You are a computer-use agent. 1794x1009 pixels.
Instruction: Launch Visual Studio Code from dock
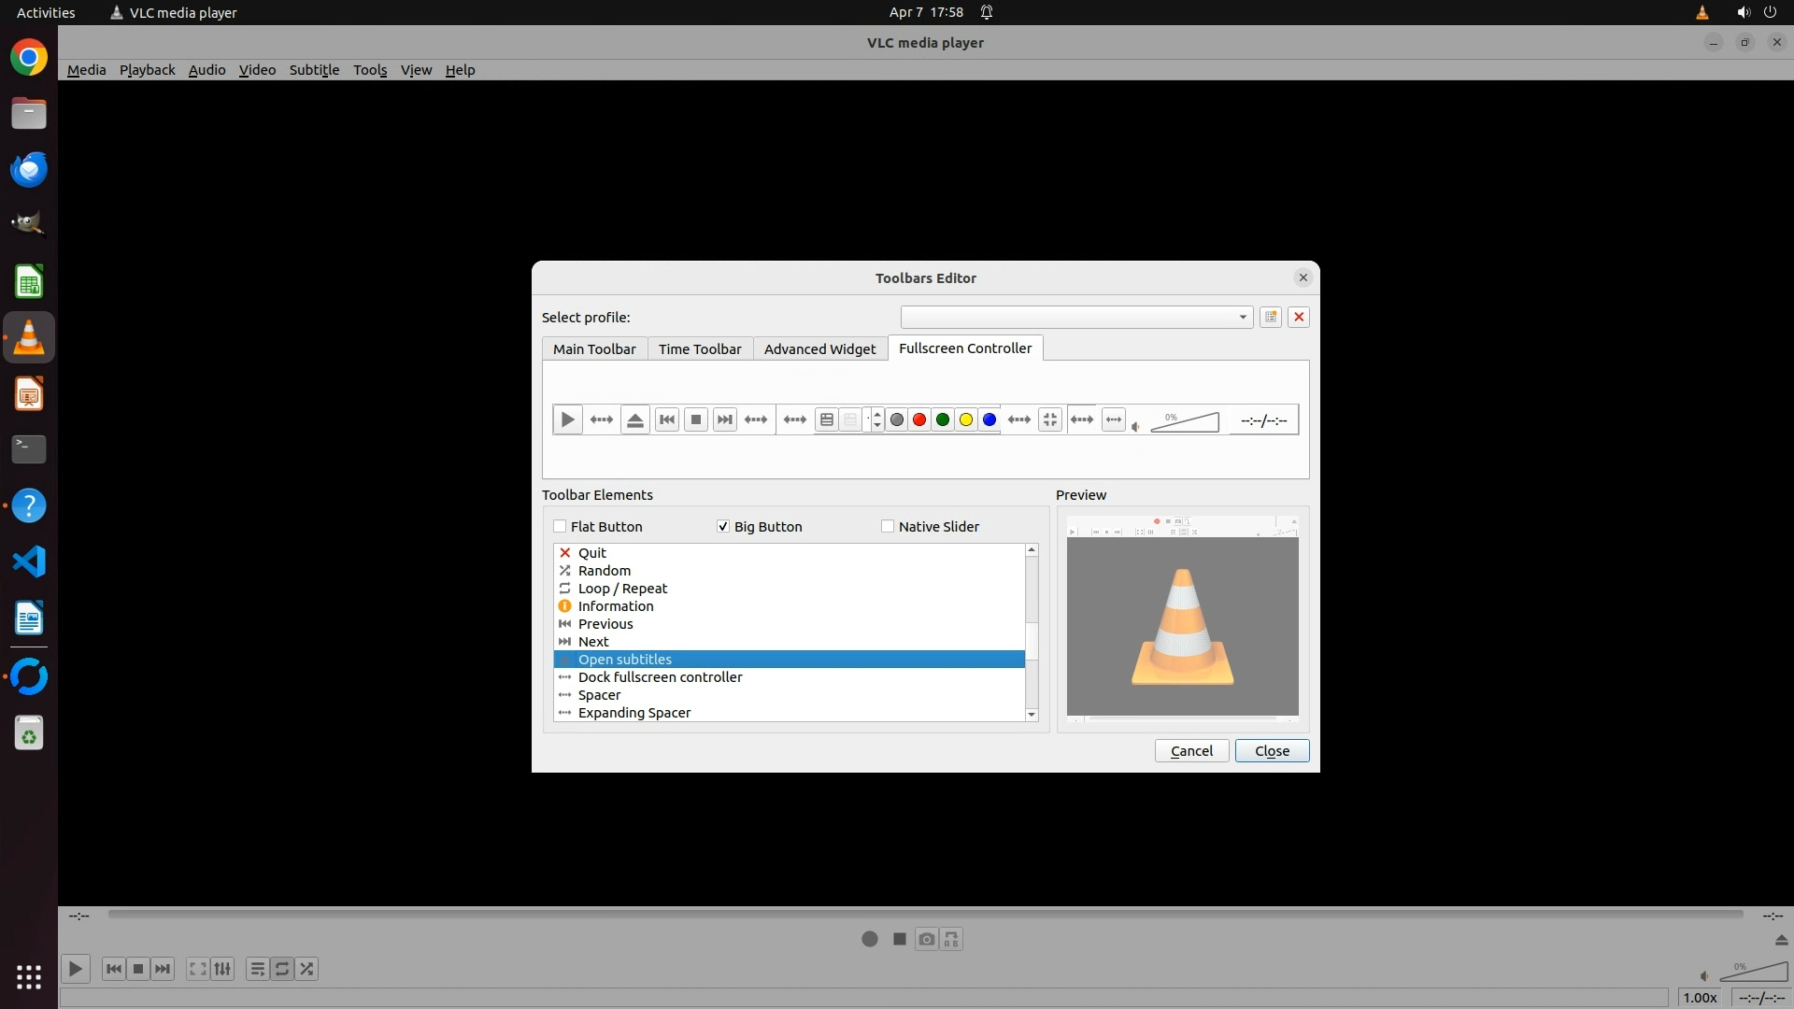click(29, 561)
